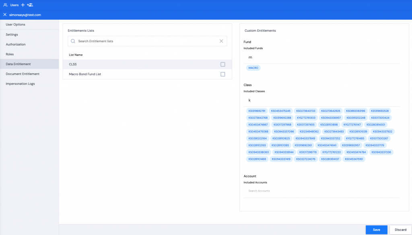Open Document Entitlement section
The width and height of the screenshot is (412, 235).
tap(29, 74)
